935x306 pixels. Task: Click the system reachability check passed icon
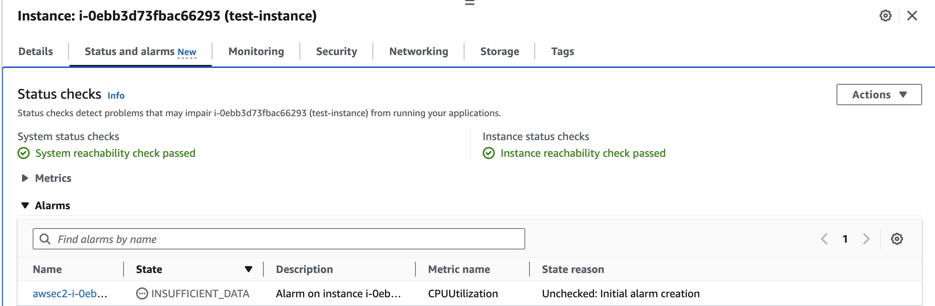click(x=24, y=153)
